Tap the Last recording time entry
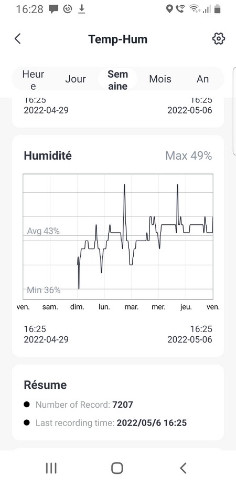Image resolution: width=236 pixels, height=486 pixels. pyautogui.click(x=105, y=423)
